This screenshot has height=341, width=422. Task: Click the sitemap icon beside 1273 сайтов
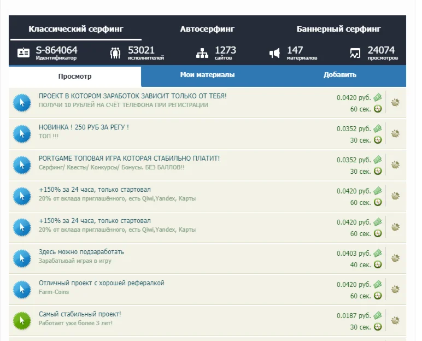(x=202, y=53)
